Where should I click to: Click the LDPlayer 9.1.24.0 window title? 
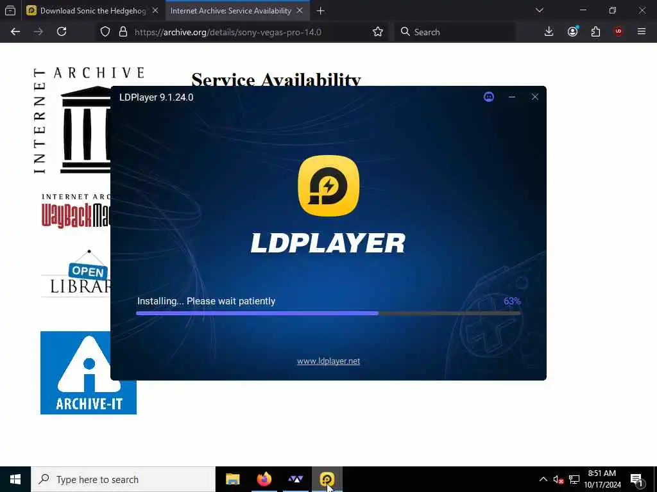click(157, 97)
